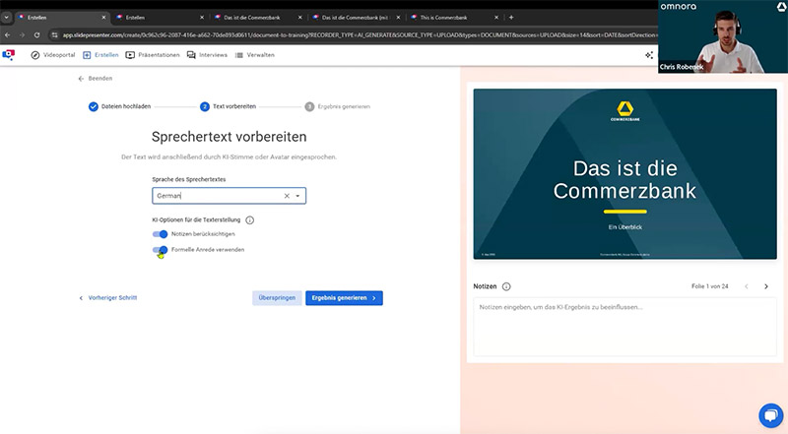Show info for KI-Optionen für die Texterstellung

click(250, 220)
